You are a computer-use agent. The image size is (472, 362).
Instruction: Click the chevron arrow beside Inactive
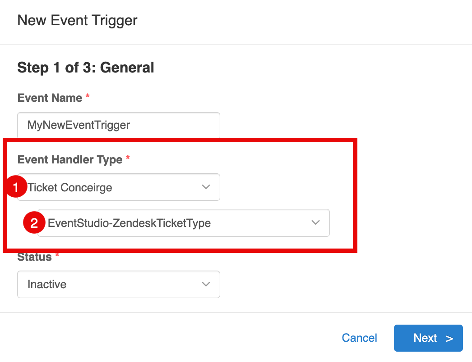pyautogui.click(x=206, y=284)
